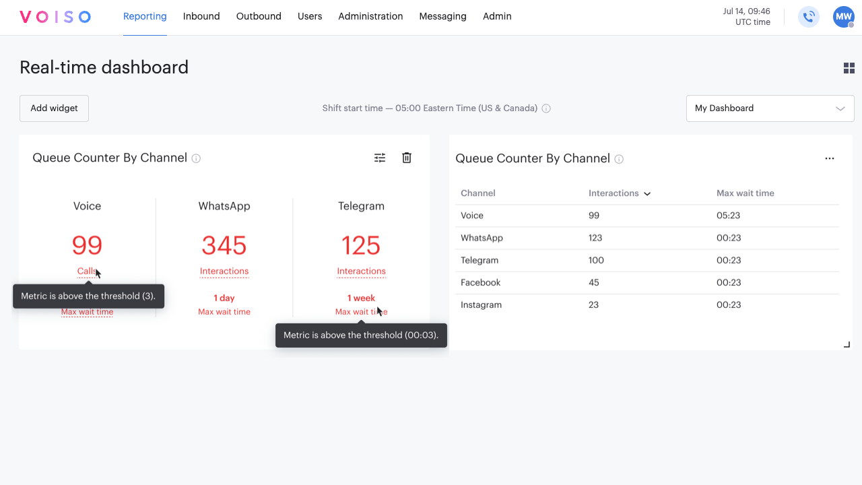Click Interactions label under WhatsApp

click(x=224, y=271)
